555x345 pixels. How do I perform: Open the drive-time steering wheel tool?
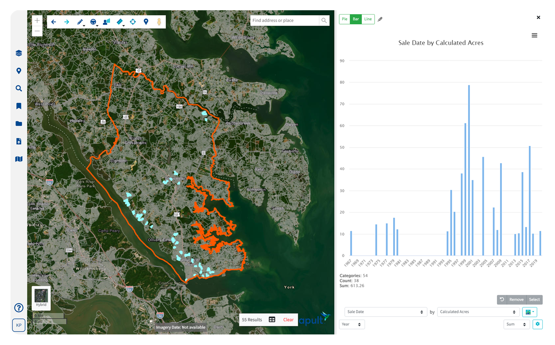pyautogui.click(x=93, y=22)
